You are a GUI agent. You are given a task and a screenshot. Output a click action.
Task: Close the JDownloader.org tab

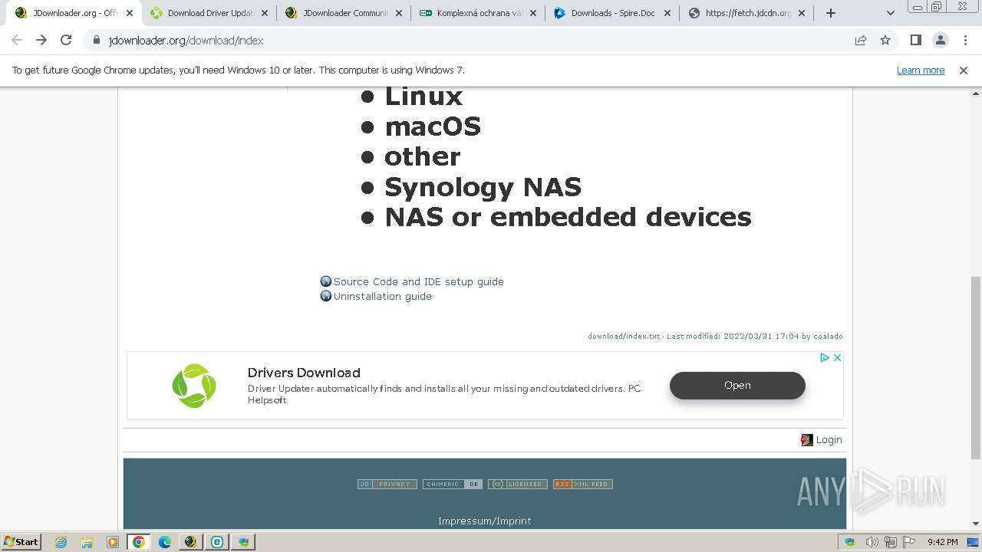point(129,13)
